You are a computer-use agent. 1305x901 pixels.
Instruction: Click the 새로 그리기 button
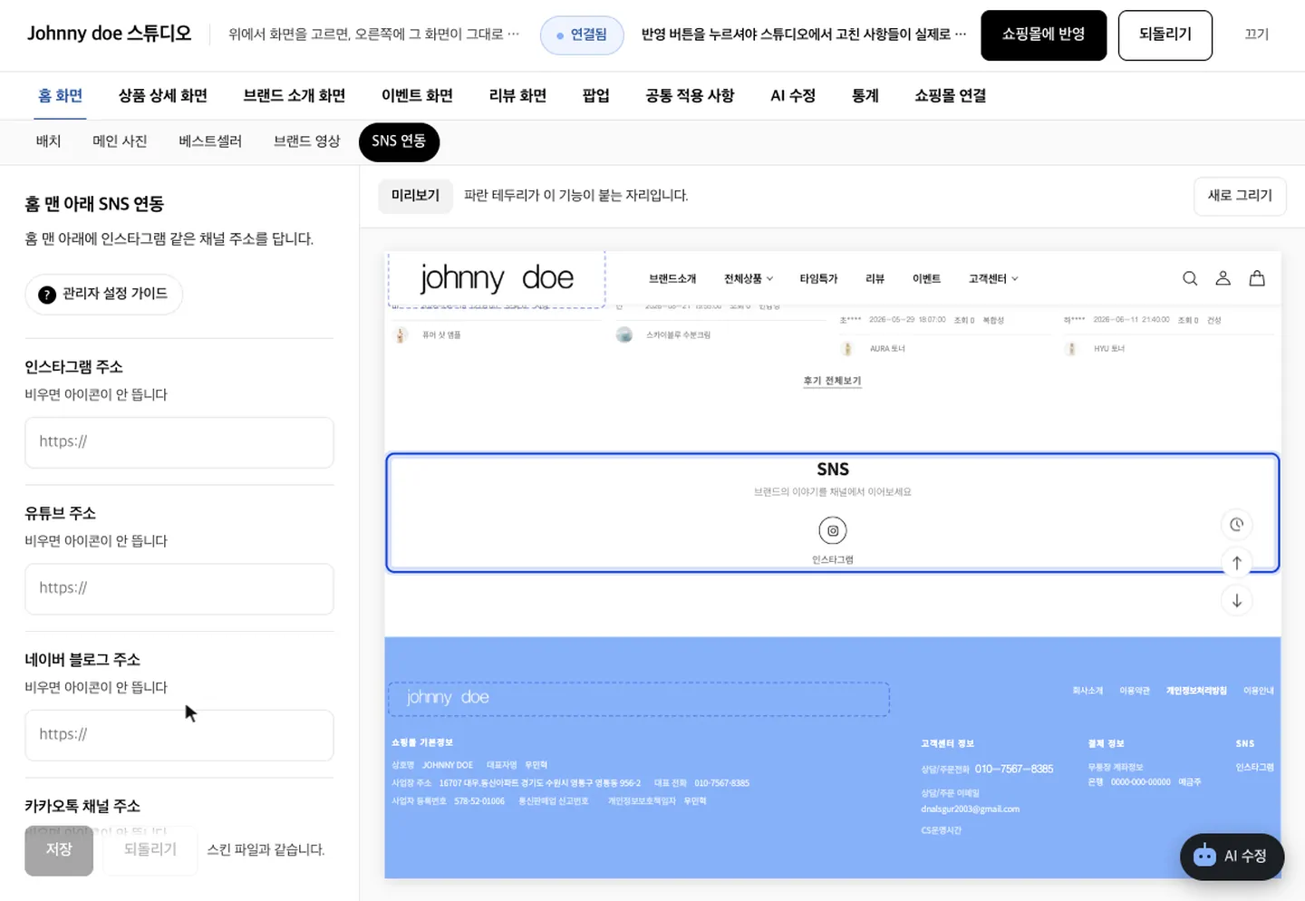pos(1240,196)
